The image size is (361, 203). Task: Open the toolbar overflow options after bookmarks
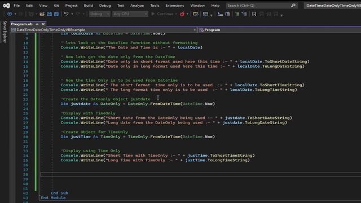281,15
